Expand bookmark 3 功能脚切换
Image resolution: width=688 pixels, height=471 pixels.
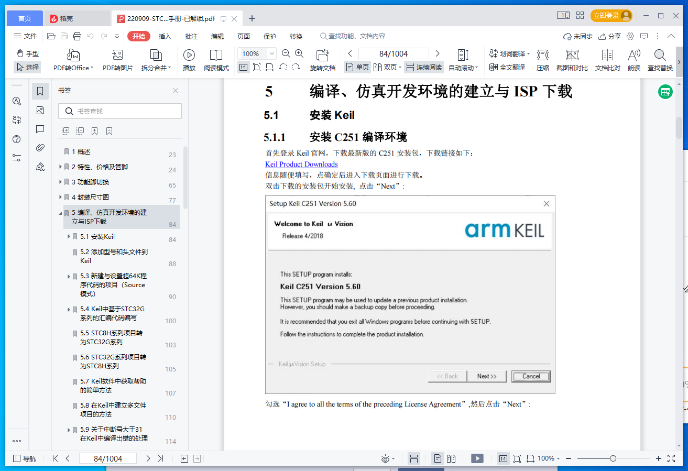(x=61, y=182)
